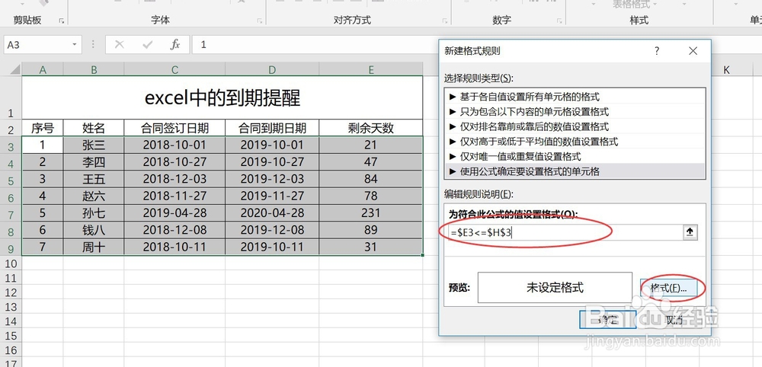762x367 pixels.
Task: Click the formula bar enter checkmark icon
Action: click(148, 45)
